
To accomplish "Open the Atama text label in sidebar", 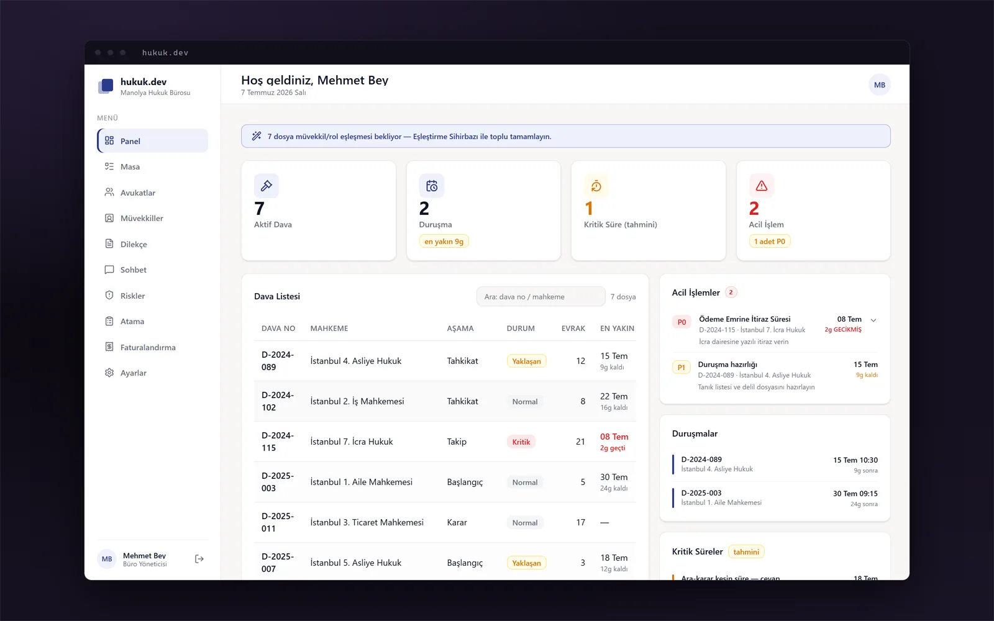I will [132, 322].
